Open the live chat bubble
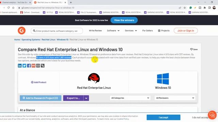 [212, 115]
